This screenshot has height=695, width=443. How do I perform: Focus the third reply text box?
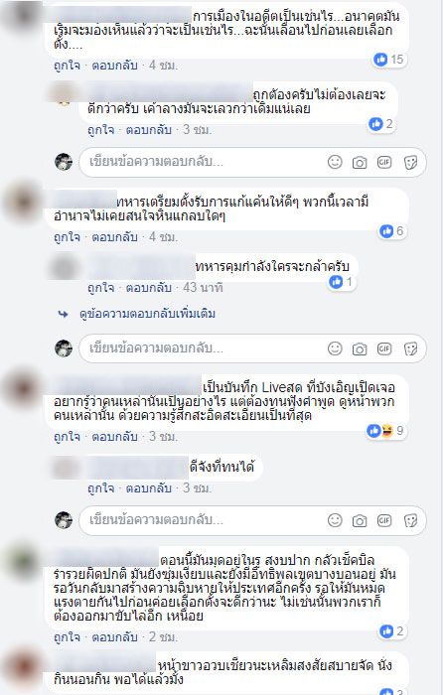tap(252, 520)
